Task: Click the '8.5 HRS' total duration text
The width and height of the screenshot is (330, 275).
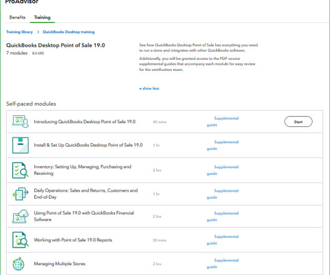Action: tap(38, 53)
